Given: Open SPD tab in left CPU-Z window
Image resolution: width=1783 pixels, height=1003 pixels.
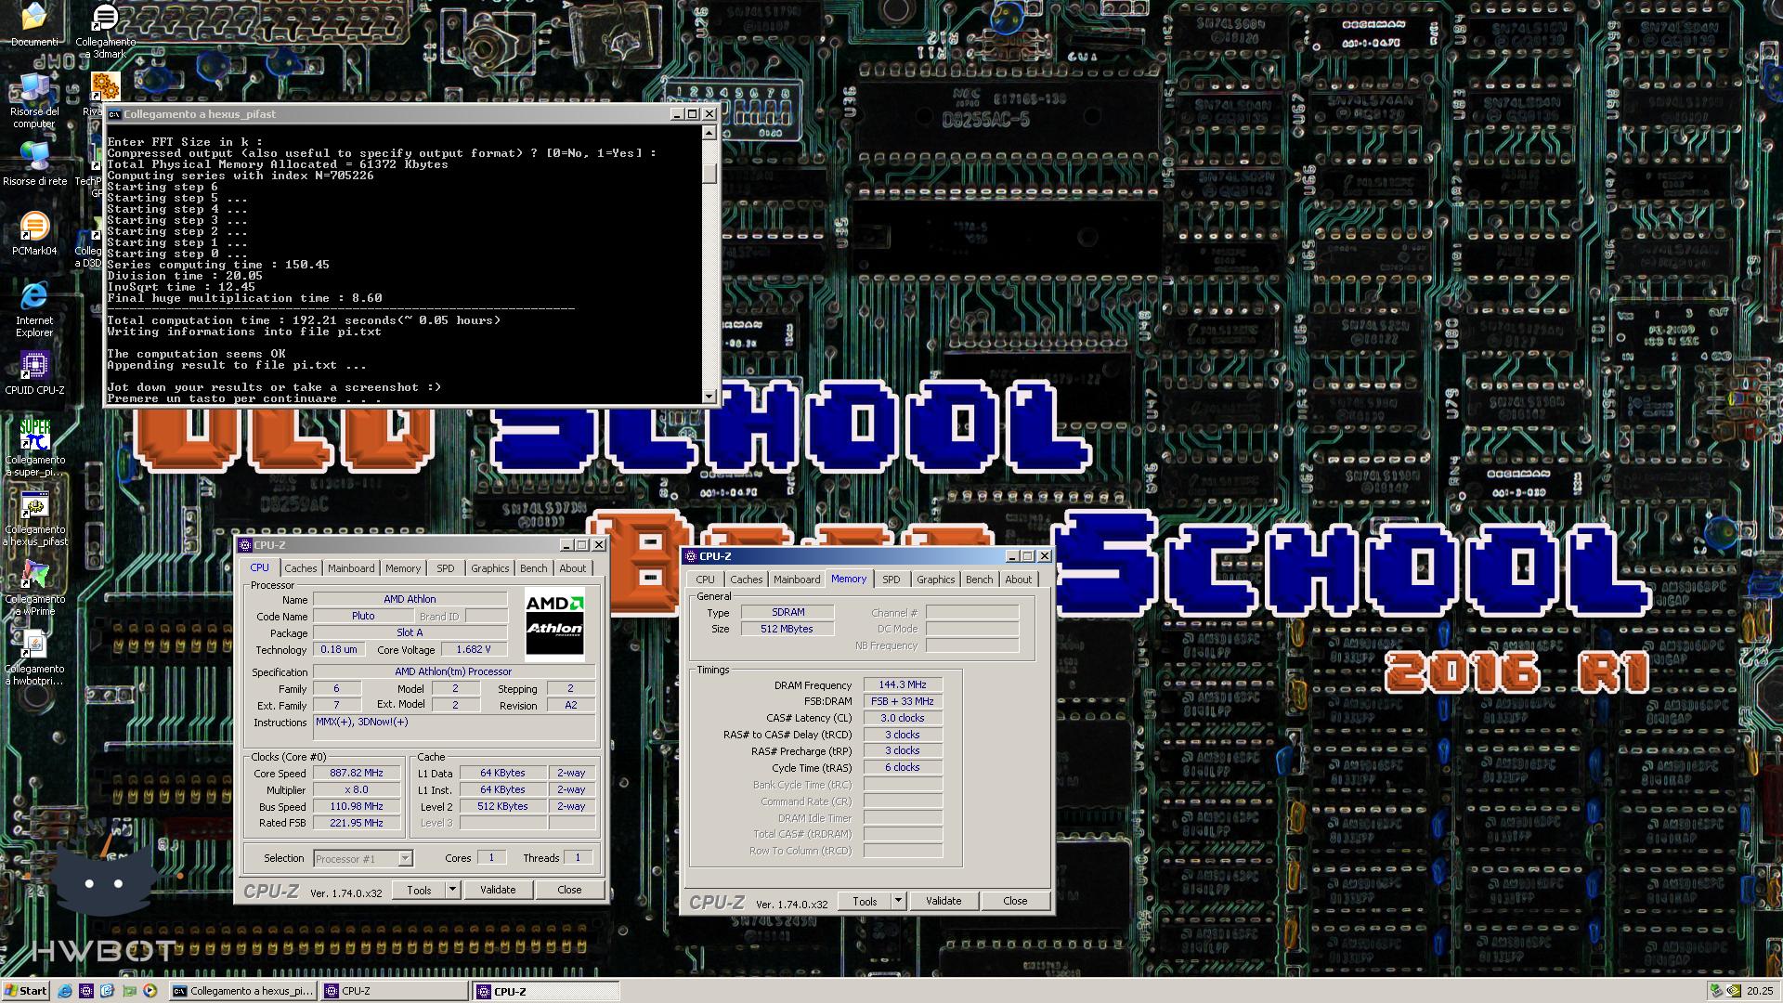Looking at the screenshot, I should [x=446, y=568].
